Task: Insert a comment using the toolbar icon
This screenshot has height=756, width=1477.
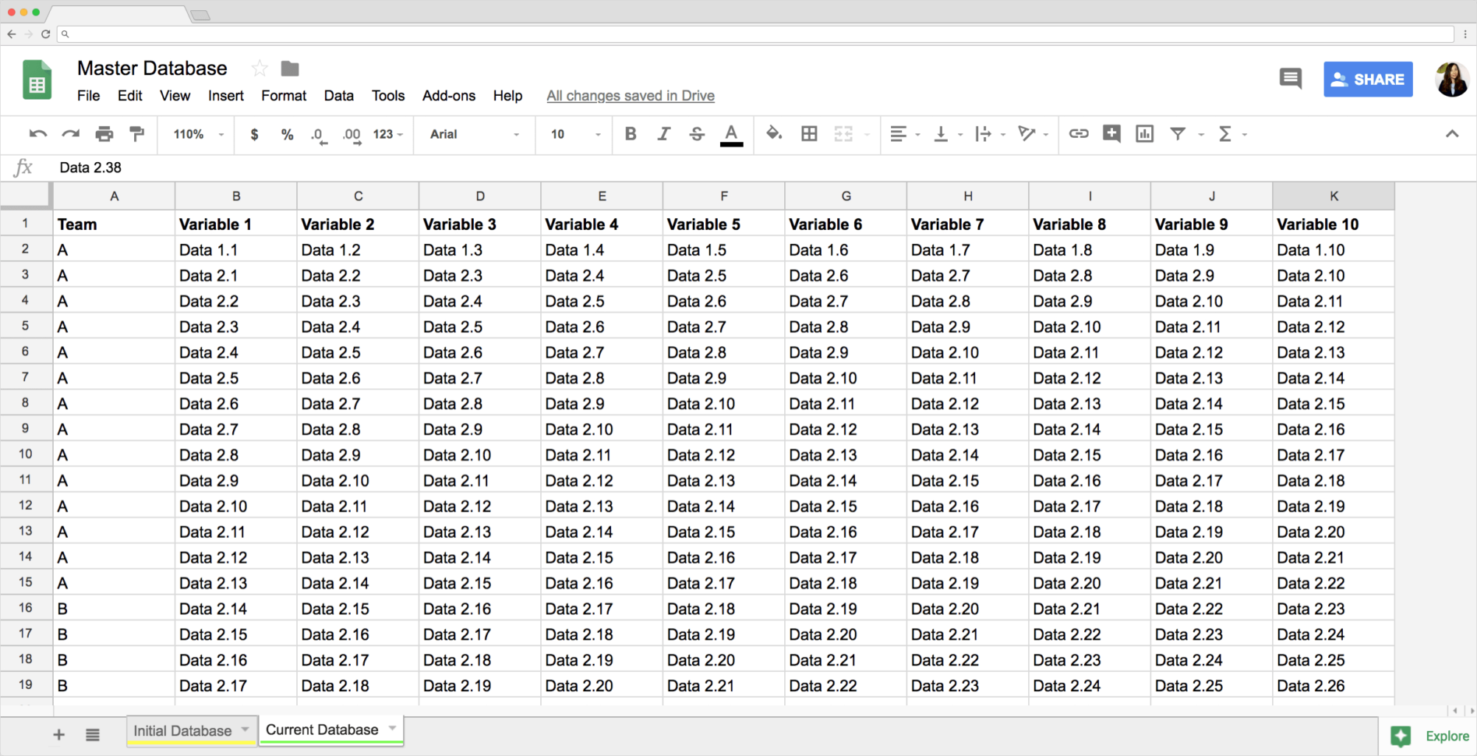Action: click(1111, 133)
